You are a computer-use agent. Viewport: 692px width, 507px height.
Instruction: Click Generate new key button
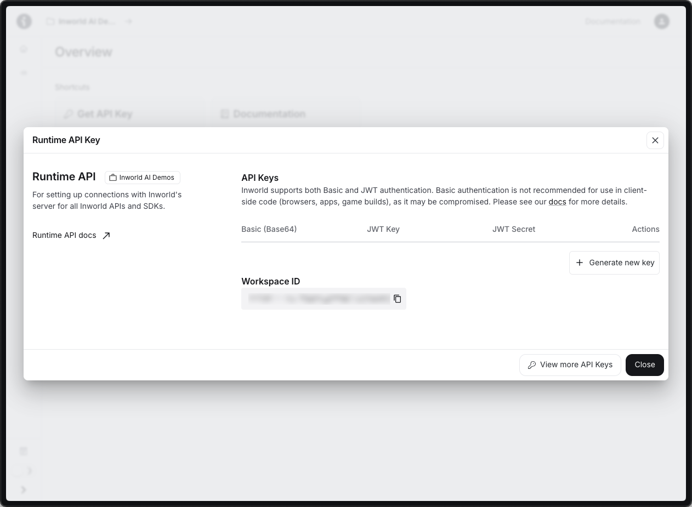pyautogui.click(x=614, y=263)
